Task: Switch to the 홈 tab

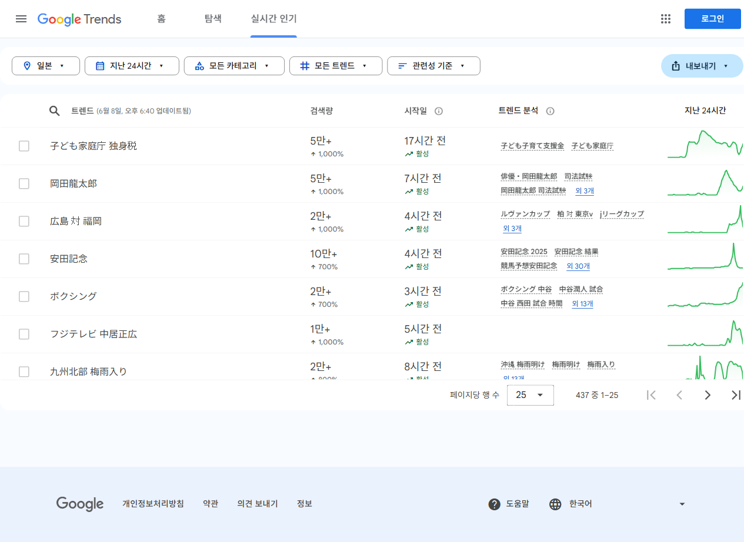Action: [x=161, y=19]
